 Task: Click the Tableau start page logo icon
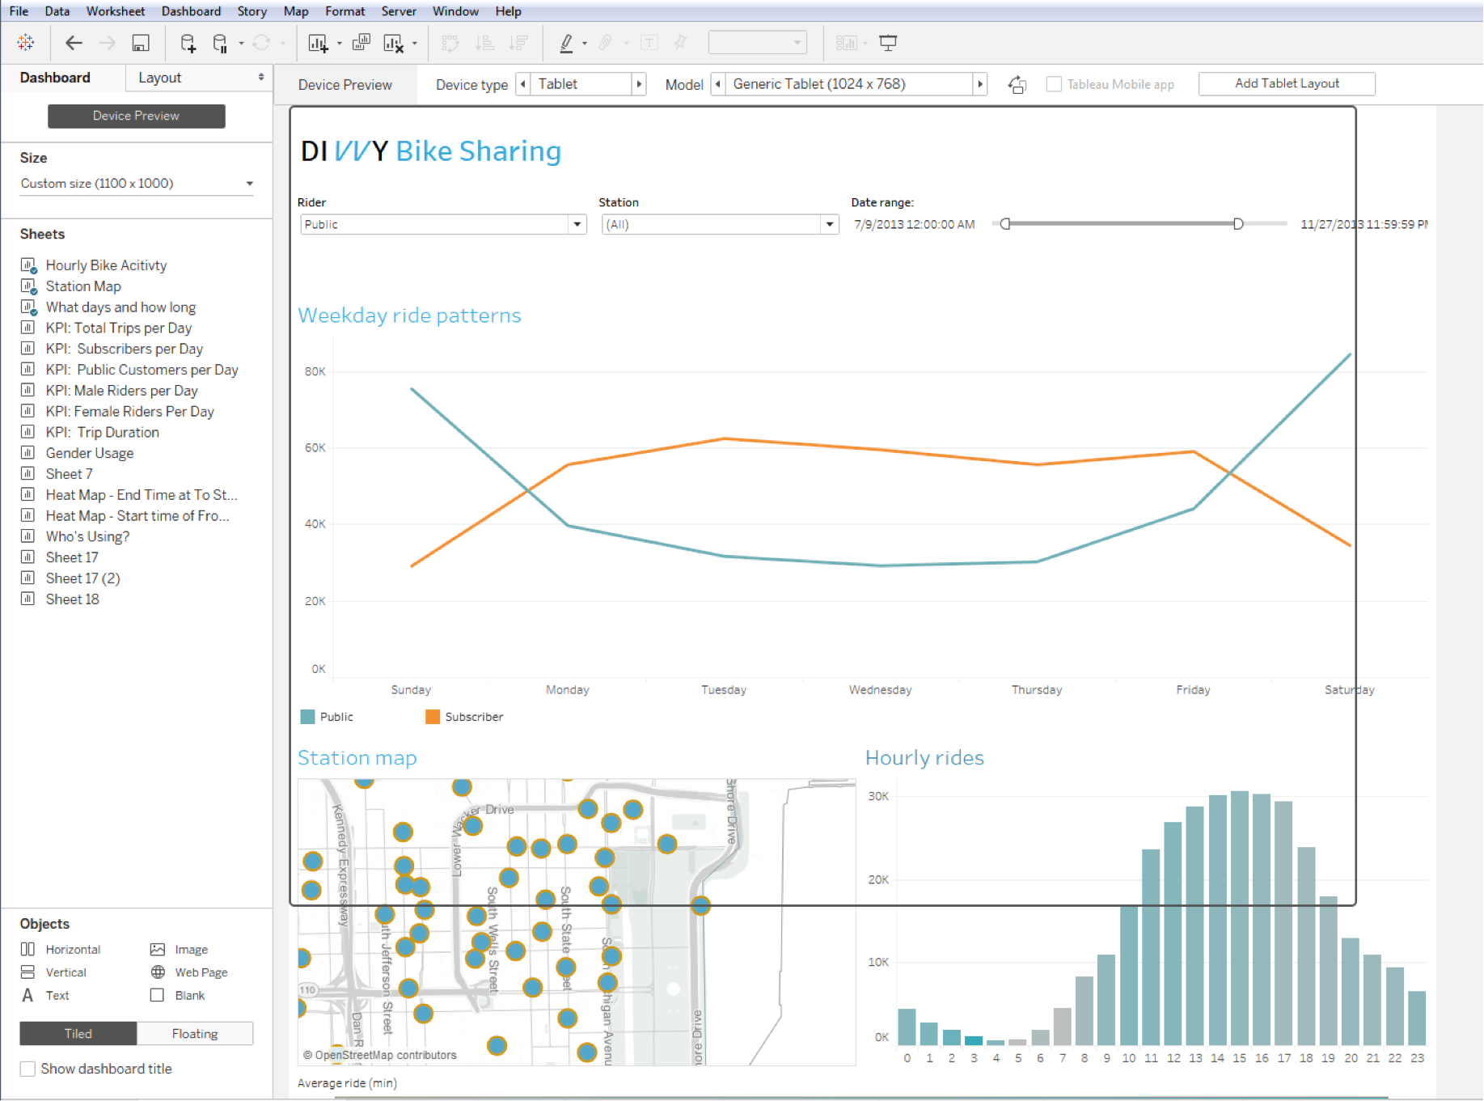(x=26, y=43)
